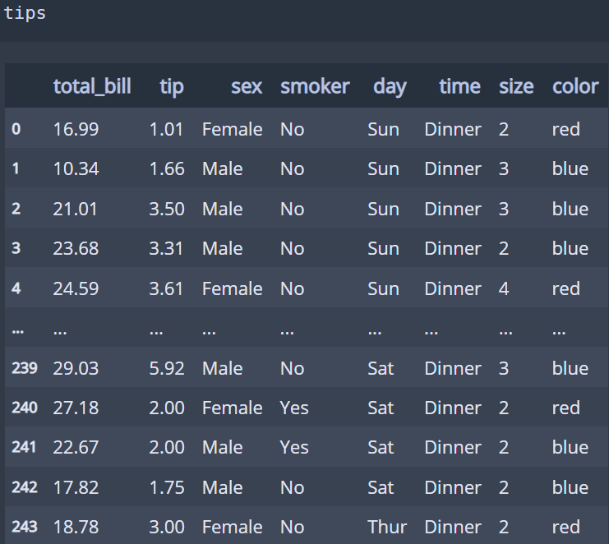This screenshot has width=609, height=544.
Task: Select the total_bill column header
Action: pyautogui.click(x=92, y=86)
